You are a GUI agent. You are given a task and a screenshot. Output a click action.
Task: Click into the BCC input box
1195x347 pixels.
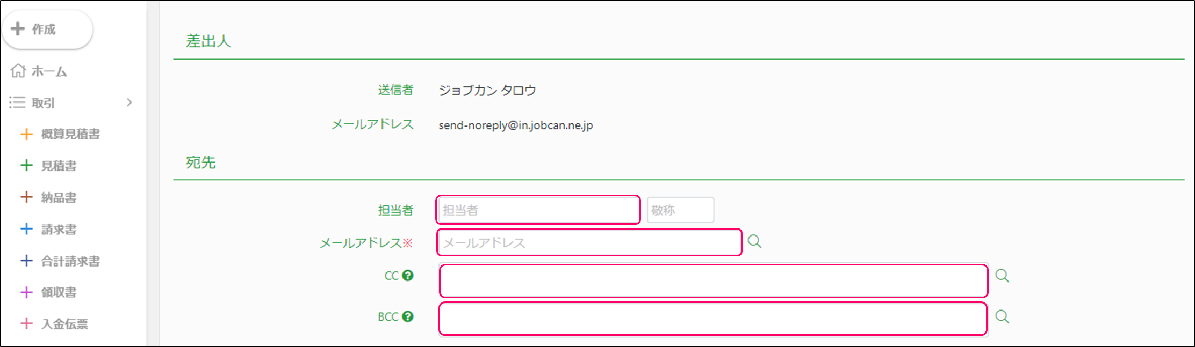[x=713, y=319]
